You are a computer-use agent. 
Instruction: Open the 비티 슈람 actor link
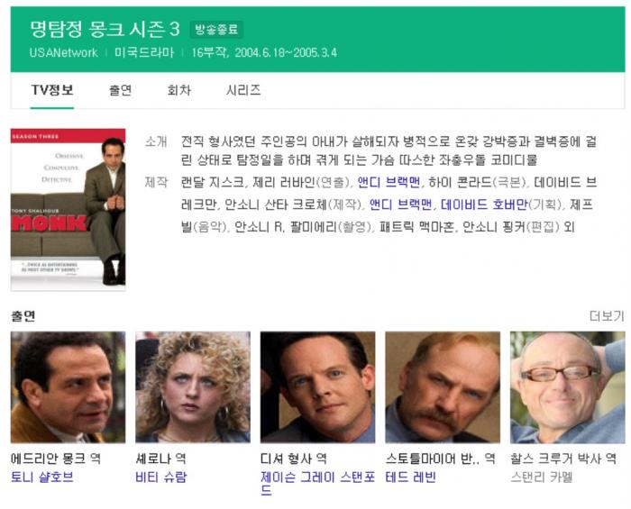pyautogui.click(x=161, y=477)
